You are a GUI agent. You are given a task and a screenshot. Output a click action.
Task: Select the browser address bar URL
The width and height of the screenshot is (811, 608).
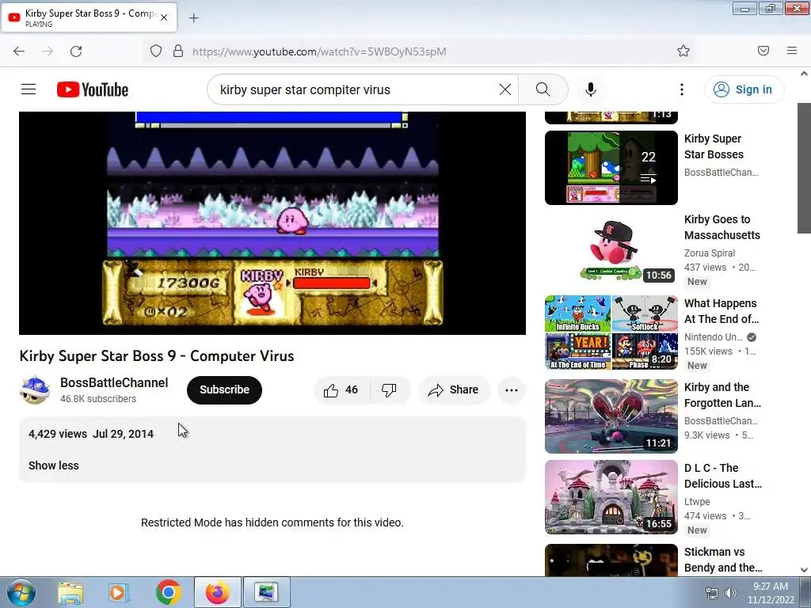[x=319, y=51]
